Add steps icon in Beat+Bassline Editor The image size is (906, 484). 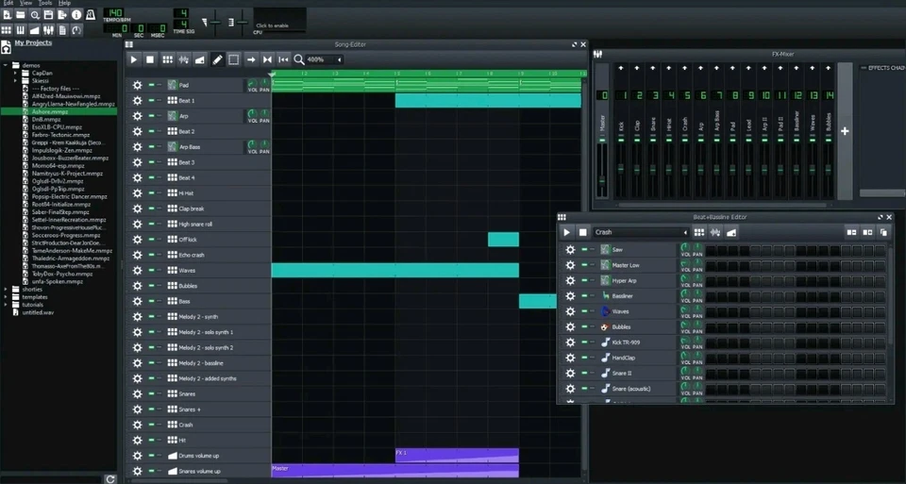click(x=867, y=232)
